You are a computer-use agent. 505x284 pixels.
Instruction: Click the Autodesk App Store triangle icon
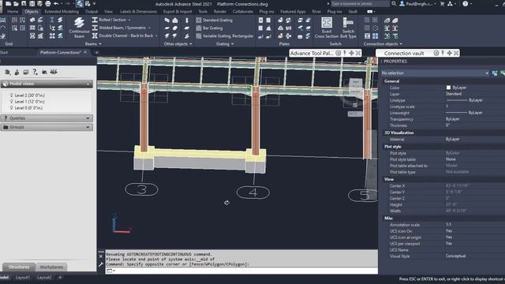coord(450,4)
